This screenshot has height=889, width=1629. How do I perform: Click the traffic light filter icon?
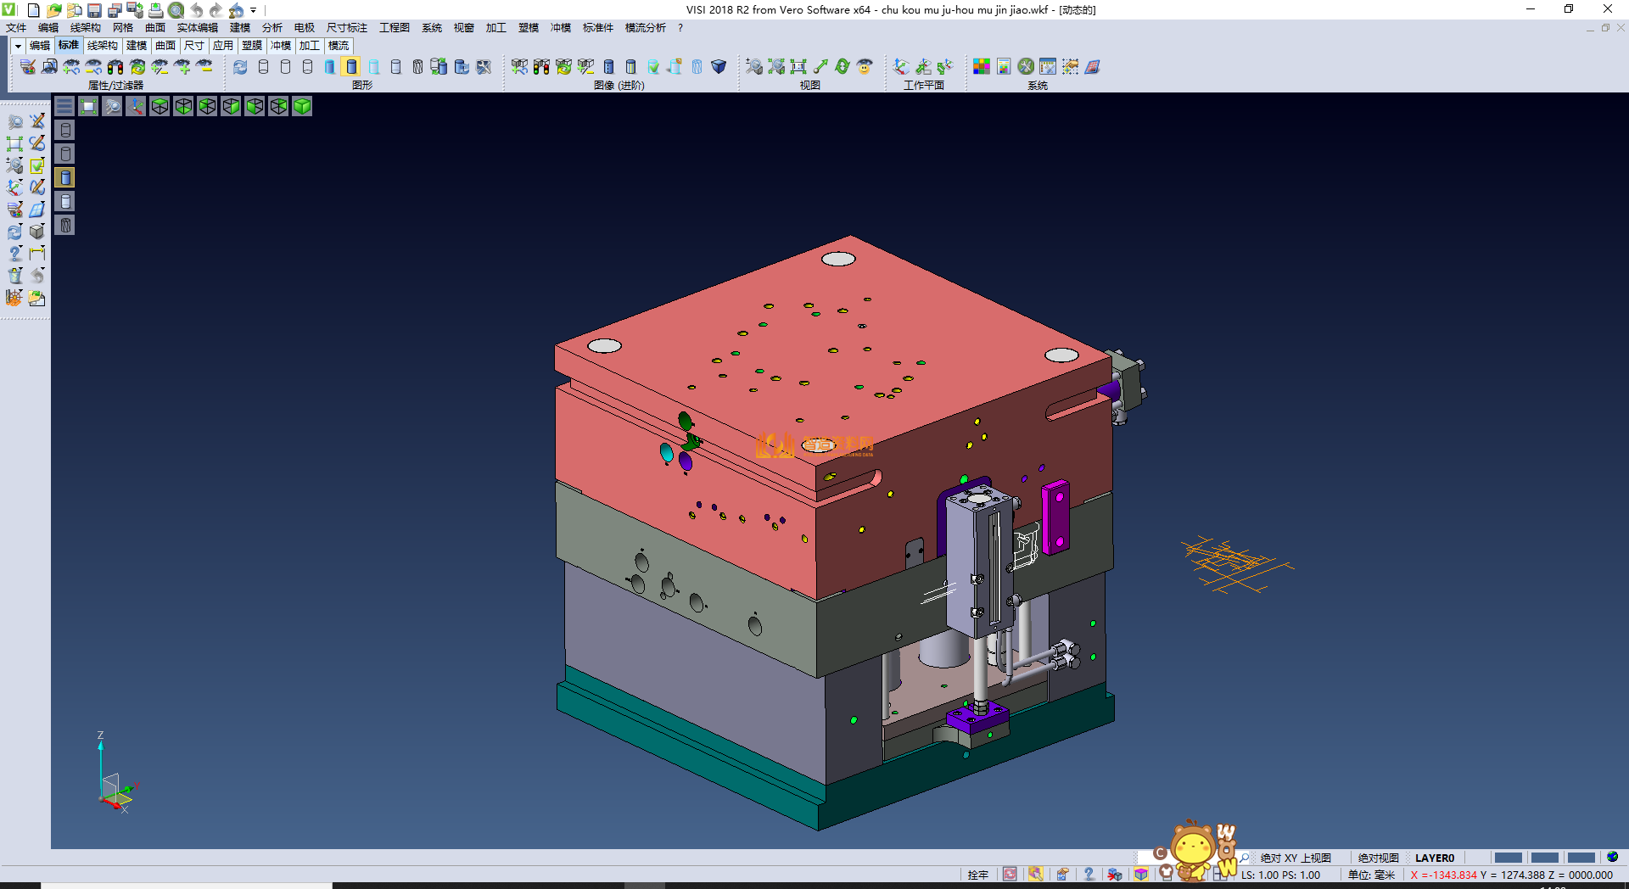tap(115, 66)
